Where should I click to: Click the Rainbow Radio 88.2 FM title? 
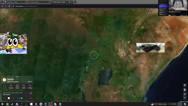pyautogui.click(x=13, y=93)
